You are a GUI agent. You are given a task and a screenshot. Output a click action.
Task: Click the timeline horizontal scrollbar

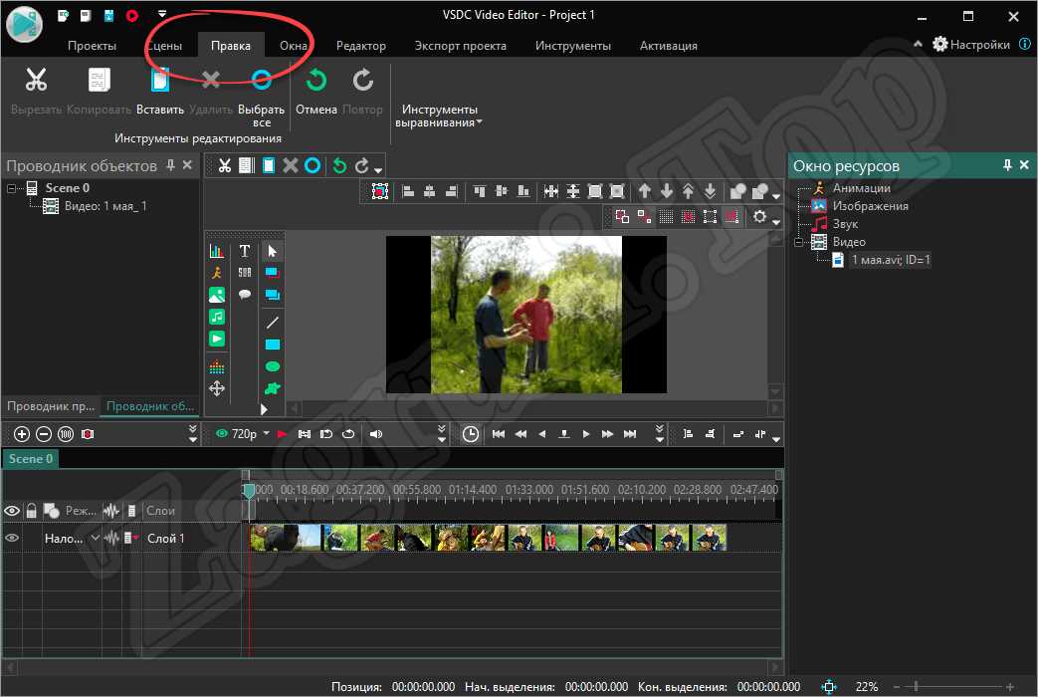(392, 666)
